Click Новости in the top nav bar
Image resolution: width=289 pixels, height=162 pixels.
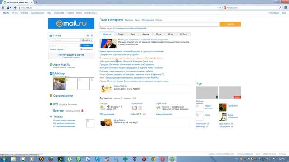(70, 13)
